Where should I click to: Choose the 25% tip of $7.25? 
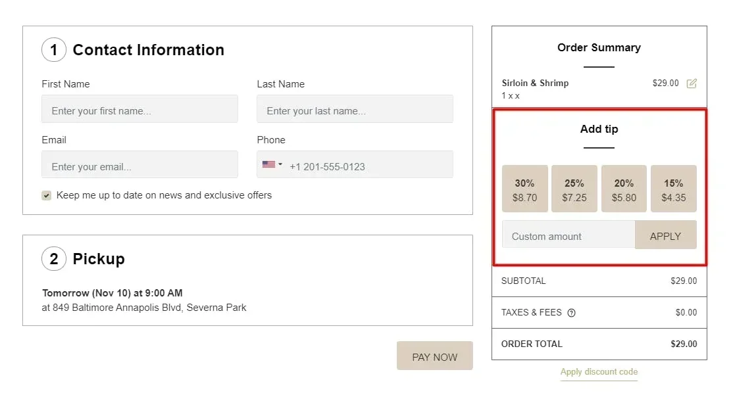tap(574, 189)
